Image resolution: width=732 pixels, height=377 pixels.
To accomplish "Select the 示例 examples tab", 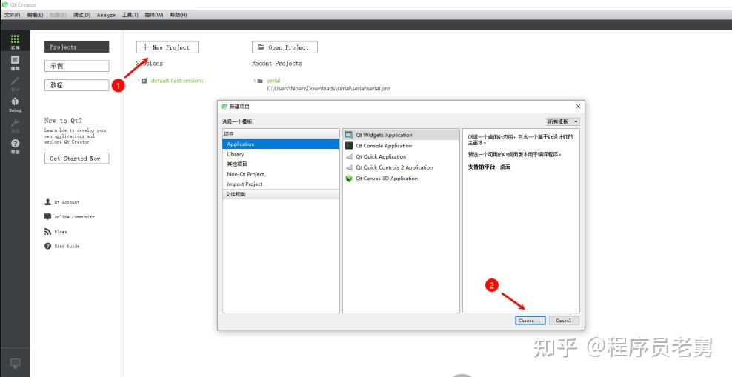I will 76,66.
